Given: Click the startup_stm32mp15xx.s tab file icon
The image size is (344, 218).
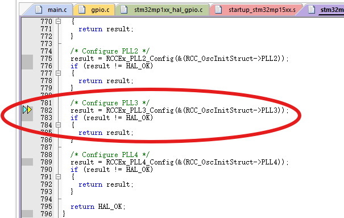Looking at the screenshot, I should [x=218, y=10].
